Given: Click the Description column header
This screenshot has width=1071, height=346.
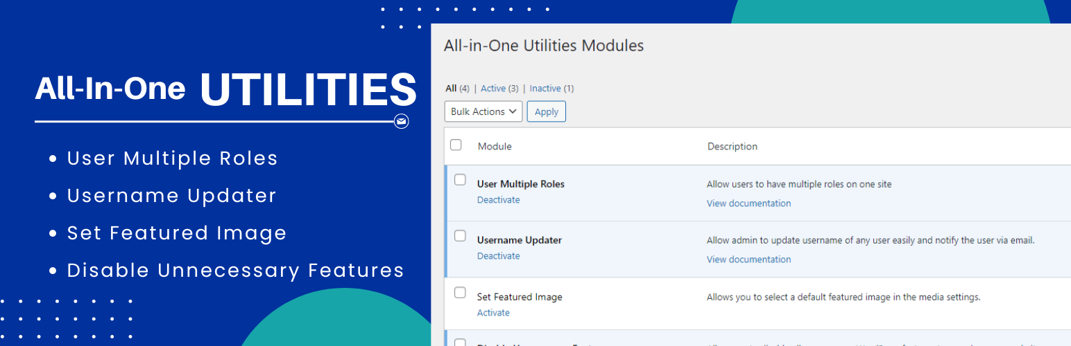Looking at the screenshot, I should [732, 147].
